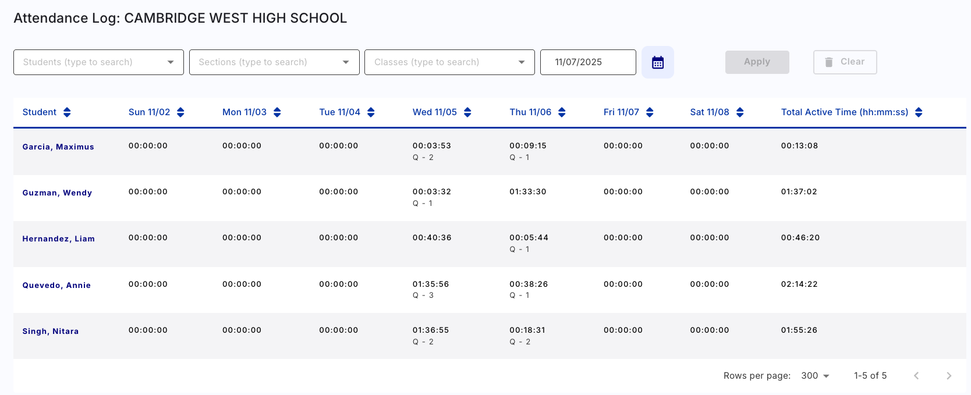Sort by Mon 11/03 column
The width and height of the screenshot is (971, 395).
pyautogui.click(x=277, y=112)
